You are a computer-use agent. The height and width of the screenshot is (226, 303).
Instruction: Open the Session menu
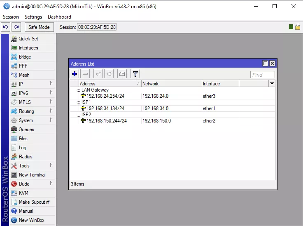click(11, 17)
